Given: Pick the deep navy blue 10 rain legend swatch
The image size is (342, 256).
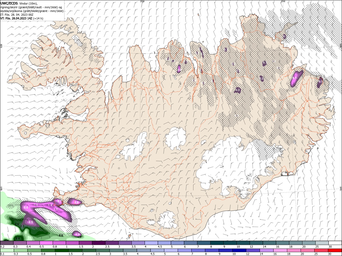Looking at the screenshot, I should click(x=239, y=250).
